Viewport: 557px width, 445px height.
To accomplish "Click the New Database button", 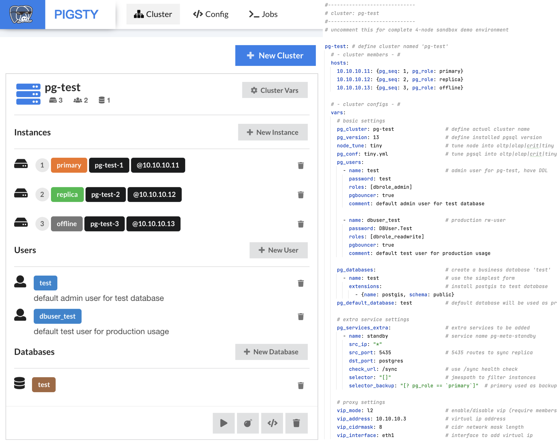I will coord(271,352).
